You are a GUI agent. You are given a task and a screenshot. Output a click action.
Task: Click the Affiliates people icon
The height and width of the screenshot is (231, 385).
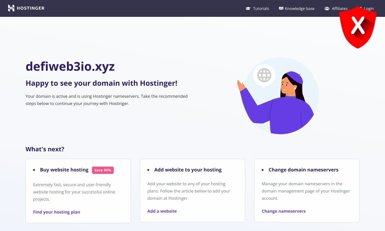point(327,8)
